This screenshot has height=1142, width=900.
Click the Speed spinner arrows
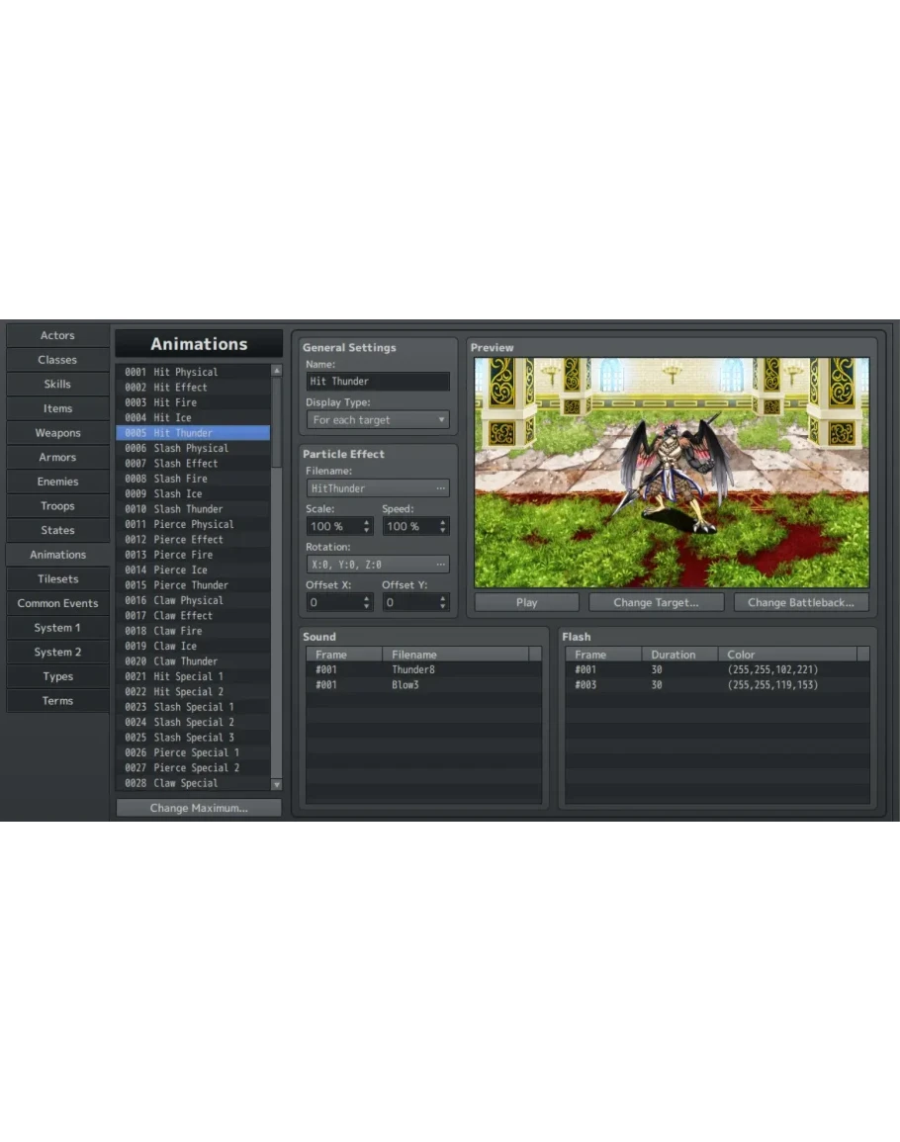(442, 526)
